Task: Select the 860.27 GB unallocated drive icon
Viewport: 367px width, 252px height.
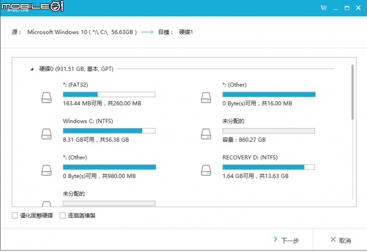Action: 206,134
